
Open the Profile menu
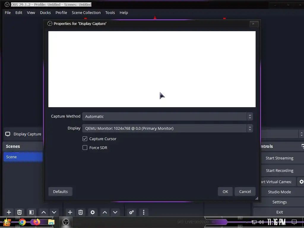61,12
